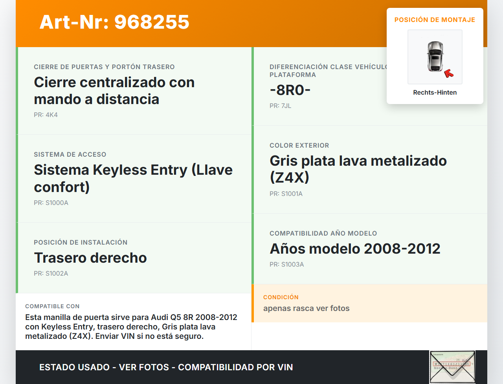
Task: Click the 'PR: 4K4' code
Action: click(x=46, y=115)
